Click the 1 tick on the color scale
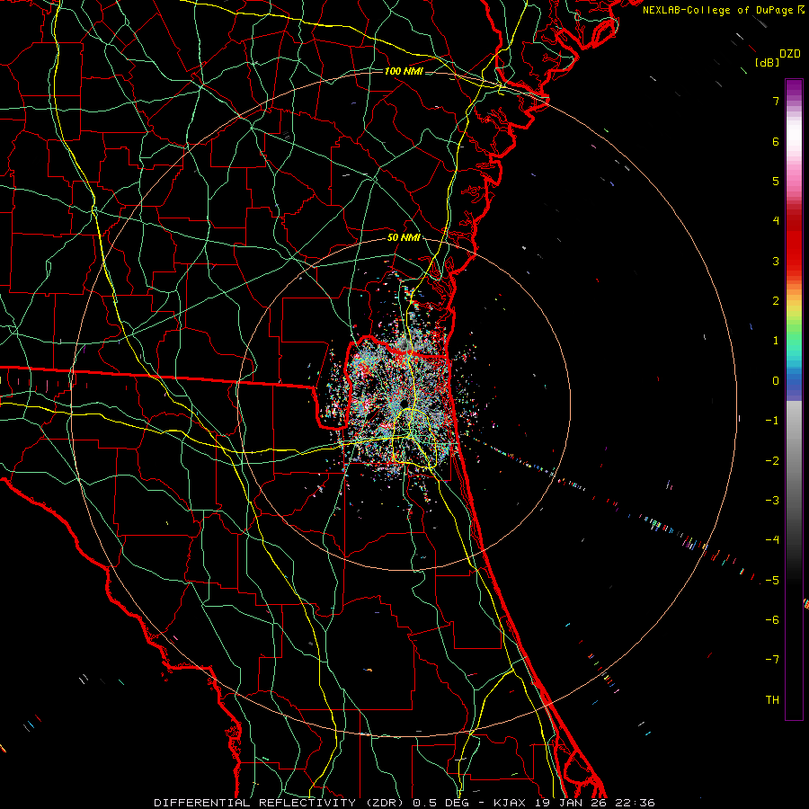 coord(776,341)
